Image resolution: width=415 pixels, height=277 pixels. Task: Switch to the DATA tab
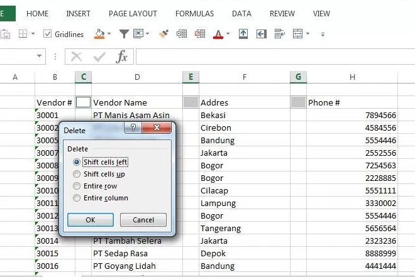click(241, 14)
